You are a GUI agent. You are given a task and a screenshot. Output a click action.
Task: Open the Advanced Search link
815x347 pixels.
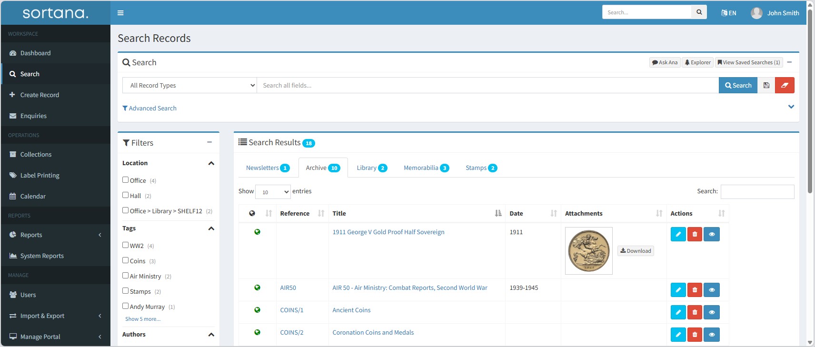(149, 109)
